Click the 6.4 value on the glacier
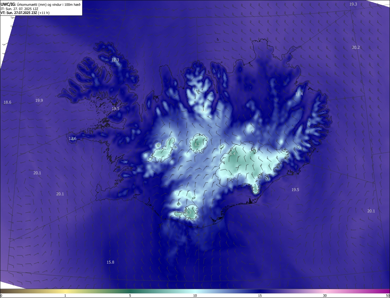The width and height of the screenshot is (390, 298). click(x=232, y=154)
